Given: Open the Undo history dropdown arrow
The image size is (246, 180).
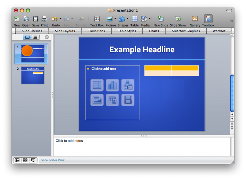Looking at the screenshot, I should coord(61,19).
